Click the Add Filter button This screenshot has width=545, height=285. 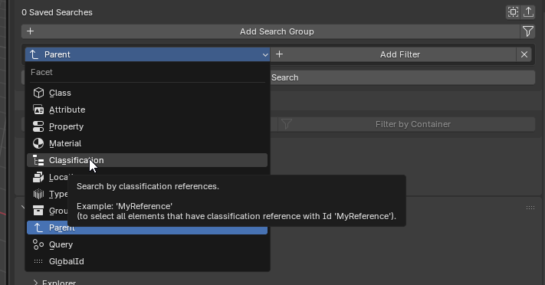tap(393, 54)
